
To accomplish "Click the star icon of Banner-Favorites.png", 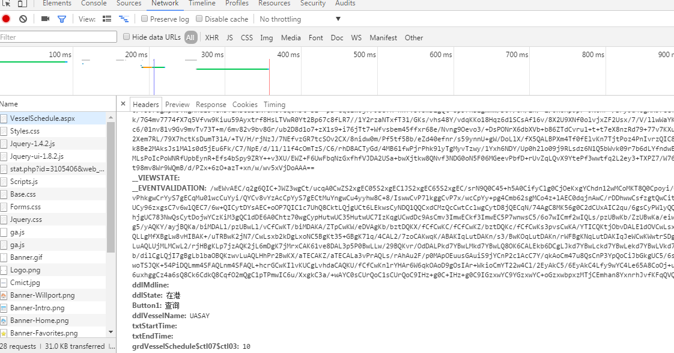I will click(4, 333).
